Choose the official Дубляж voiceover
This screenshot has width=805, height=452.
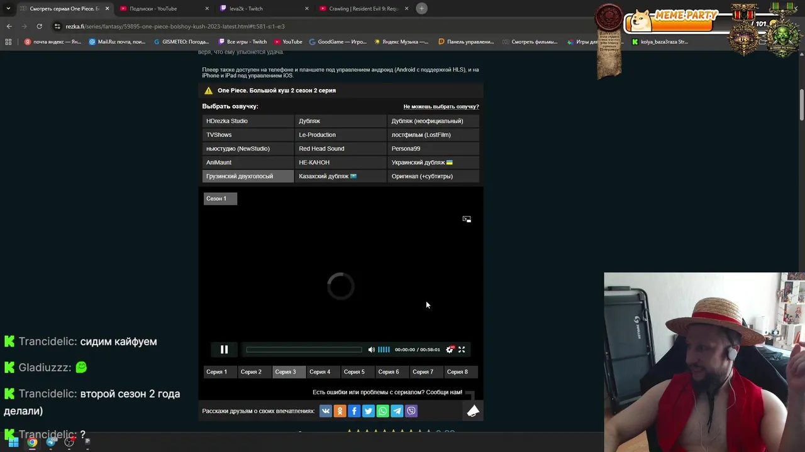click(340, 121)
